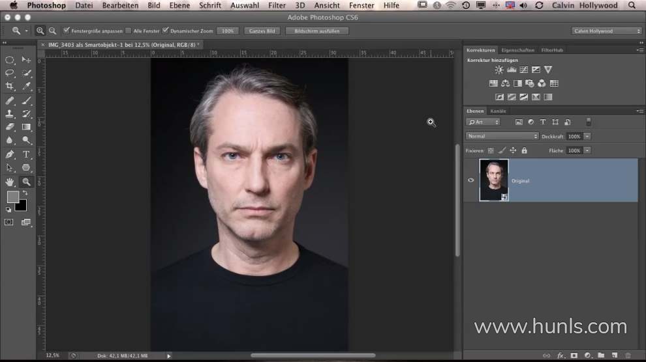Open Zoom tool preset picker arrow
The width and height of the screenshot is (646, 362).
click(26, 31)
